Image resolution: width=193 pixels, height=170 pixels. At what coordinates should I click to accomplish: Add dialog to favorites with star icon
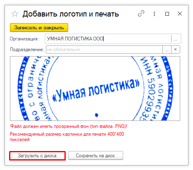[x=15, y=14]
